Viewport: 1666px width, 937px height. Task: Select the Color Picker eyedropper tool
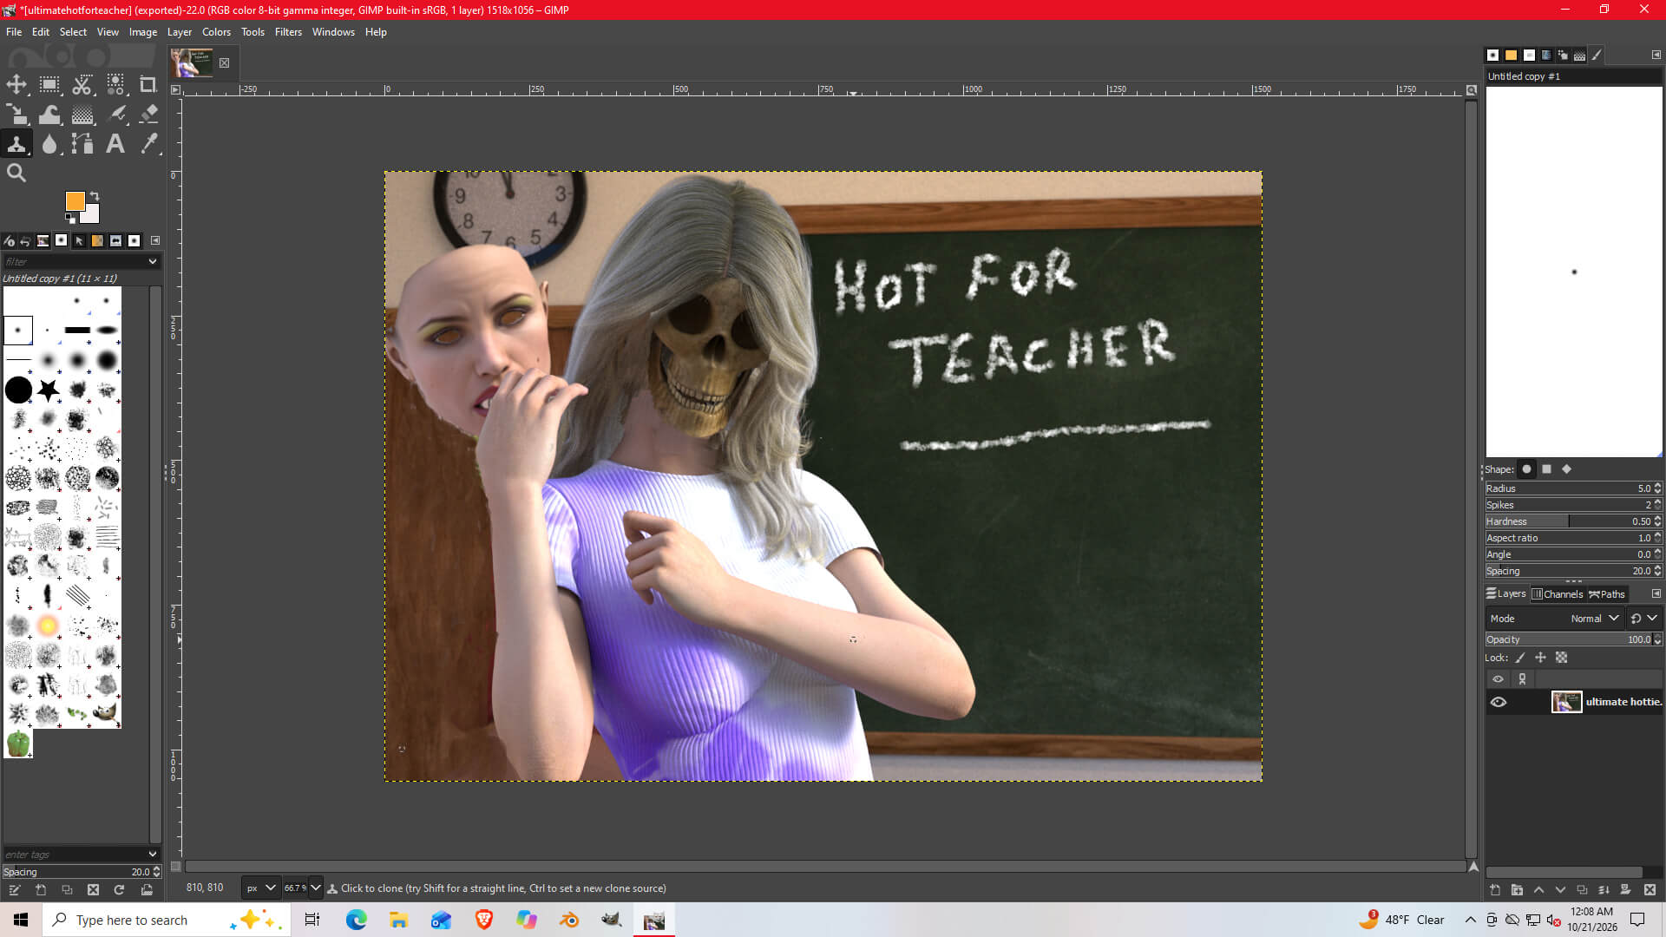coord(148,143)
